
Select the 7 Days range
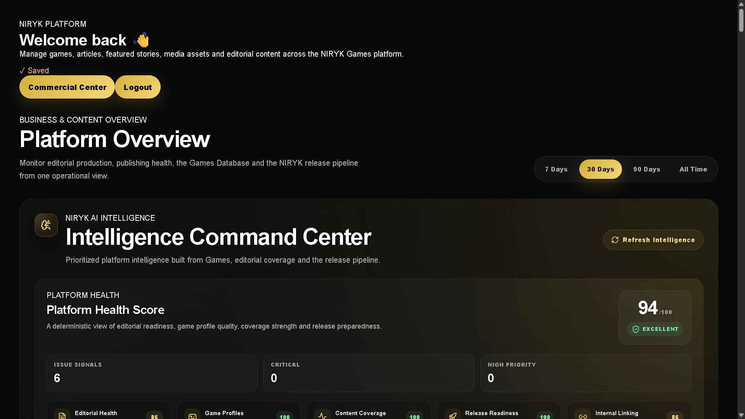click(556, 169)
